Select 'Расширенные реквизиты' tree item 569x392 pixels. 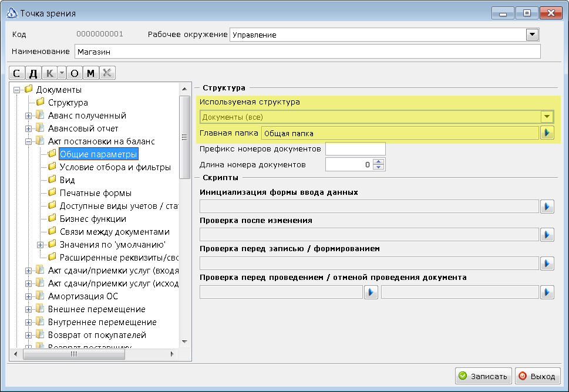[119, 258]
